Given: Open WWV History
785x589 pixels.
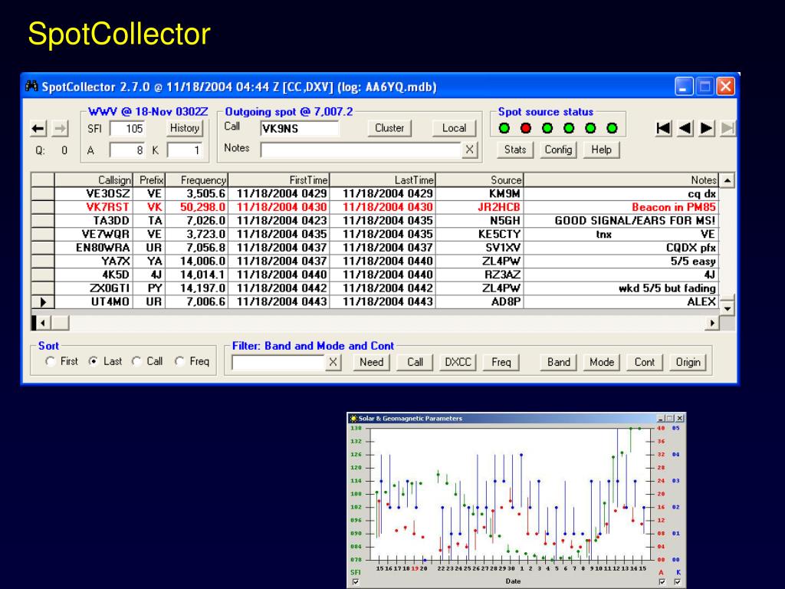Looking at the screenshot, I should tap(184, 128).
